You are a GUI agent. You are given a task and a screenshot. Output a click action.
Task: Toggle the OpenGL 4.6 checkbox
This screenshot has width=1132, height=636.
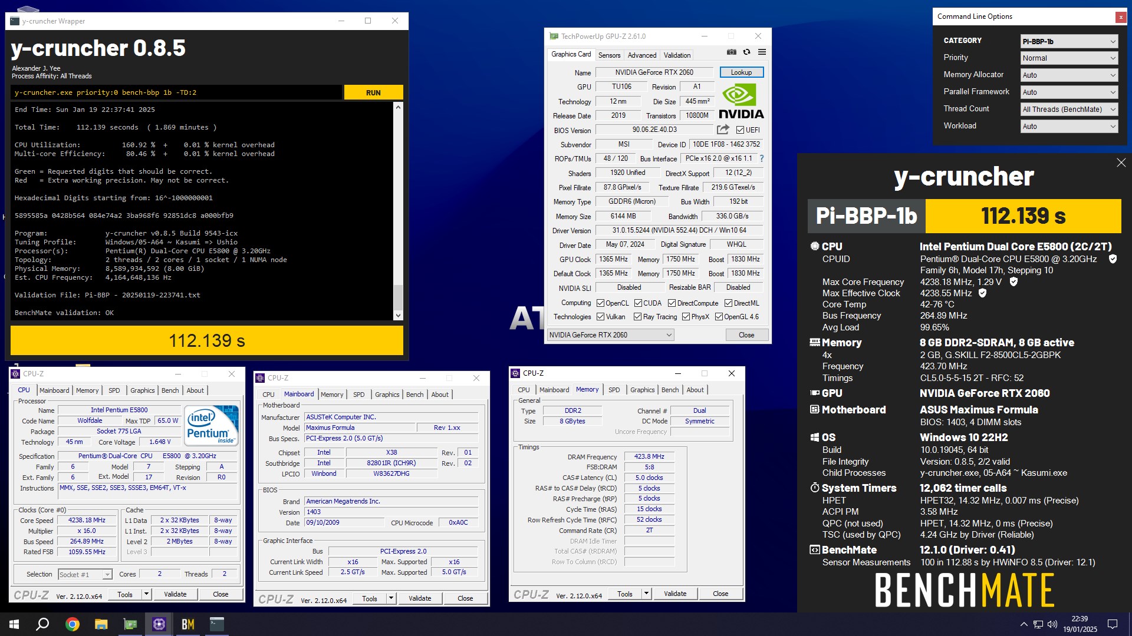pyautogui.click(x=719, y=317)
